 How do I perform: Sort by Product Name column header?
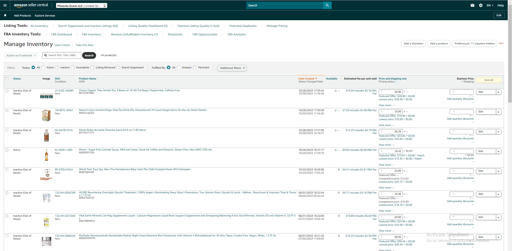click(x=88, y=79)
